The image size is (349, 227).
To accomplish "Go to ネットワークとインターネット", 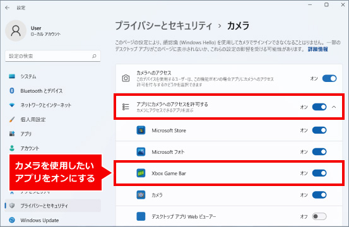I will point(53,105).
